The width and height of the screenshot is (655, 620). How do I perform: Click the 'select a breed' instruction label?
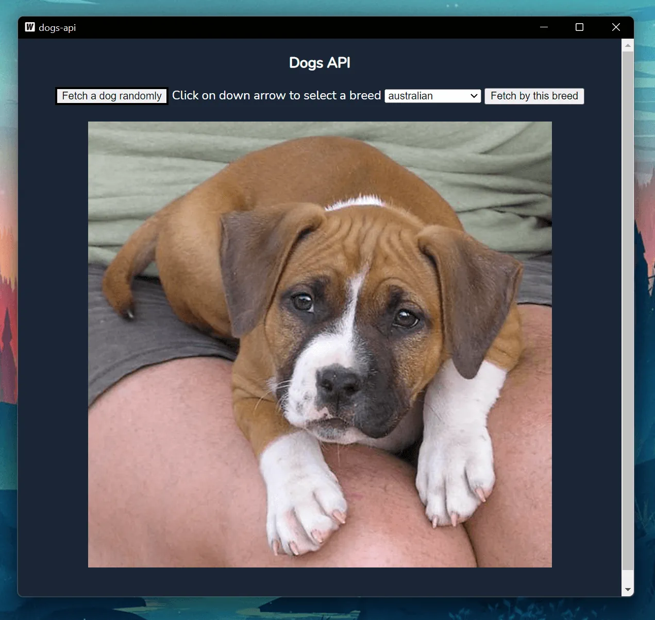(x=276, y=96)
